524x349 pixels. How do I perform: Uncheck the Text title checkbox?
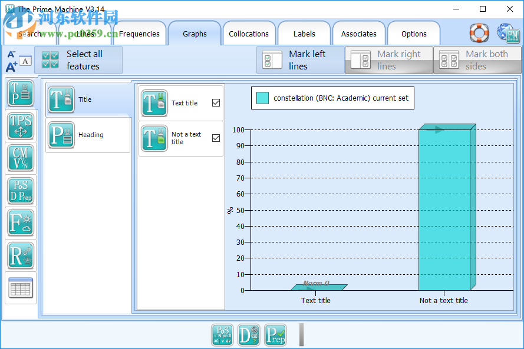pyautogui.click(x=216, y=103)
